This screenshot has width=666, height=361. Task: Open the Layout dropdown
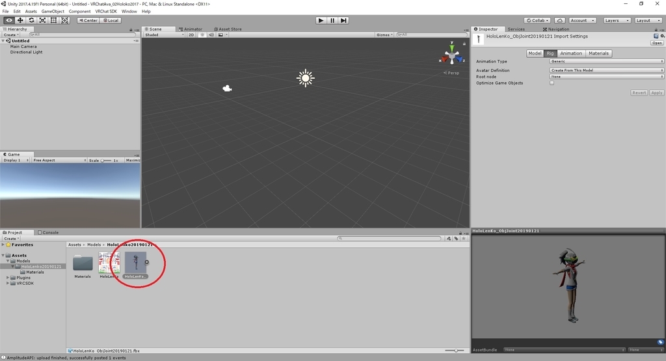point(648,20)
